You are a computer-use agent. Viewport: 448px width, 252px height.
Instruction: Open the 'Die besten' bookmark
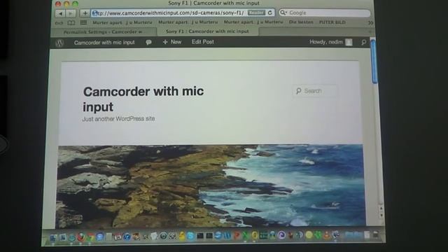point(301,22)
